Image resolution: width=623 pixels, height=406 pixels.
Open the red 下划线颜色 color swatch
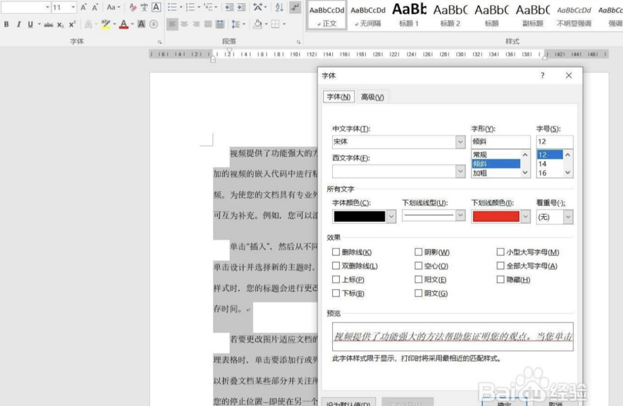(x=496, y=216)
